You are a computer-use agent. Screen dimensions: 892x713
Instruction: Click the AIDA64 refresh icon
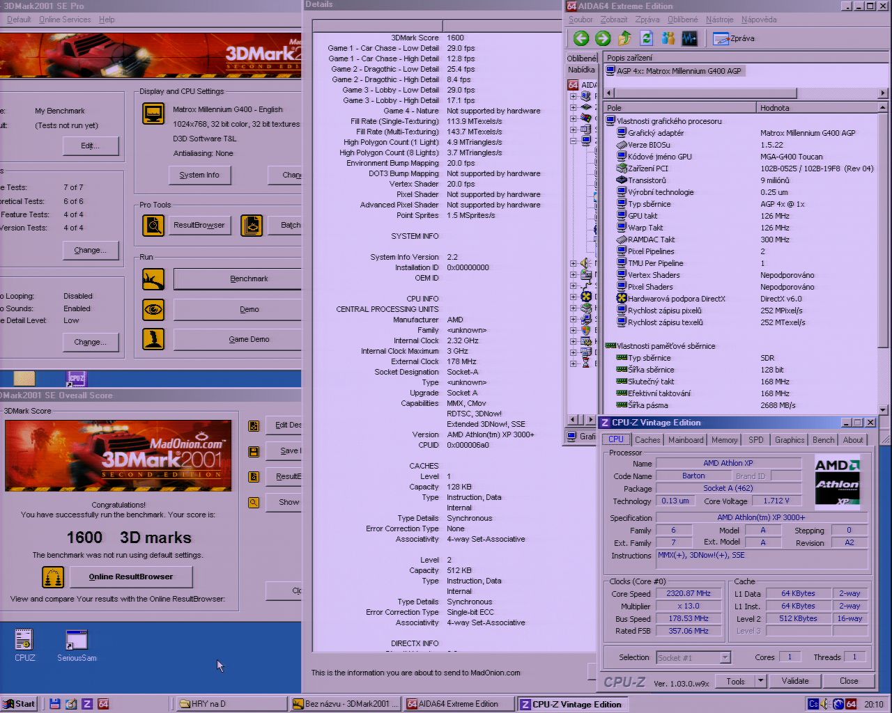[647, 38]
